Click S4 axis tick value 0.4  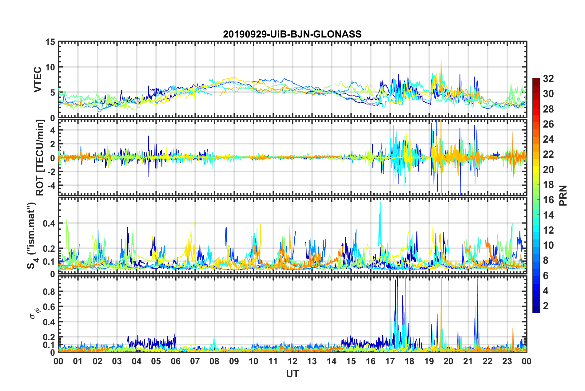tap(49, 223)
